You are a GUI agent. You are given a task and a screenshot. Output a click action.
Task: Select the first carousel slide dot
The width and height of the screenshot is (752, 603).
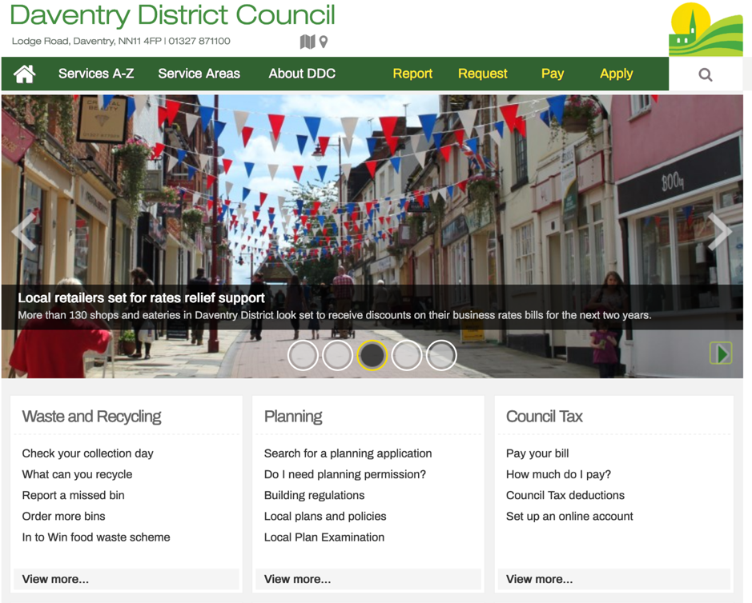point(303,355)
